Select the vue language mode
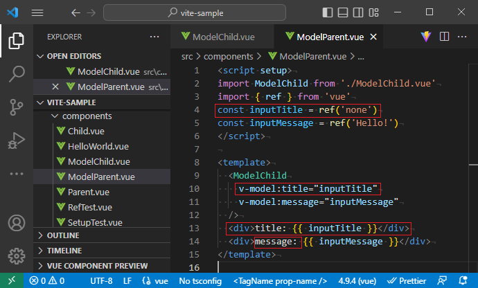The height and width of the screenshot is (288, 478). (155, 280)
